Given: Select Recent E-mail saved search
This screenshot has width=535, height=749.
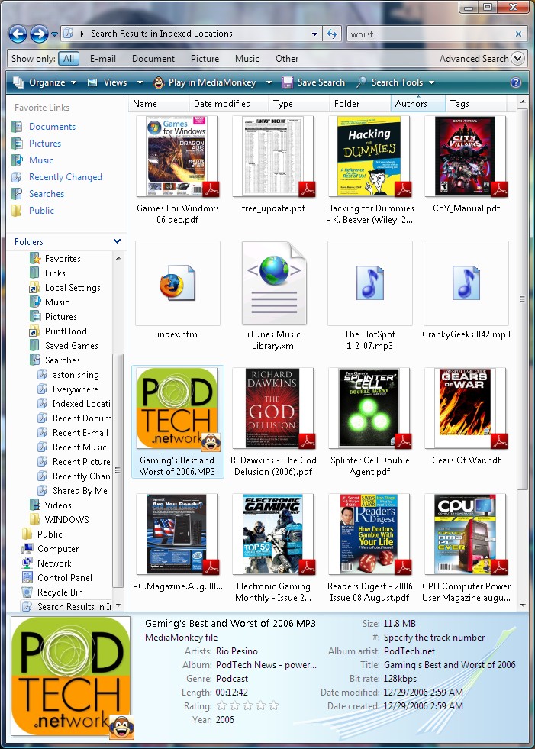Looking at the screenshot, I should [x=80, y=433].
